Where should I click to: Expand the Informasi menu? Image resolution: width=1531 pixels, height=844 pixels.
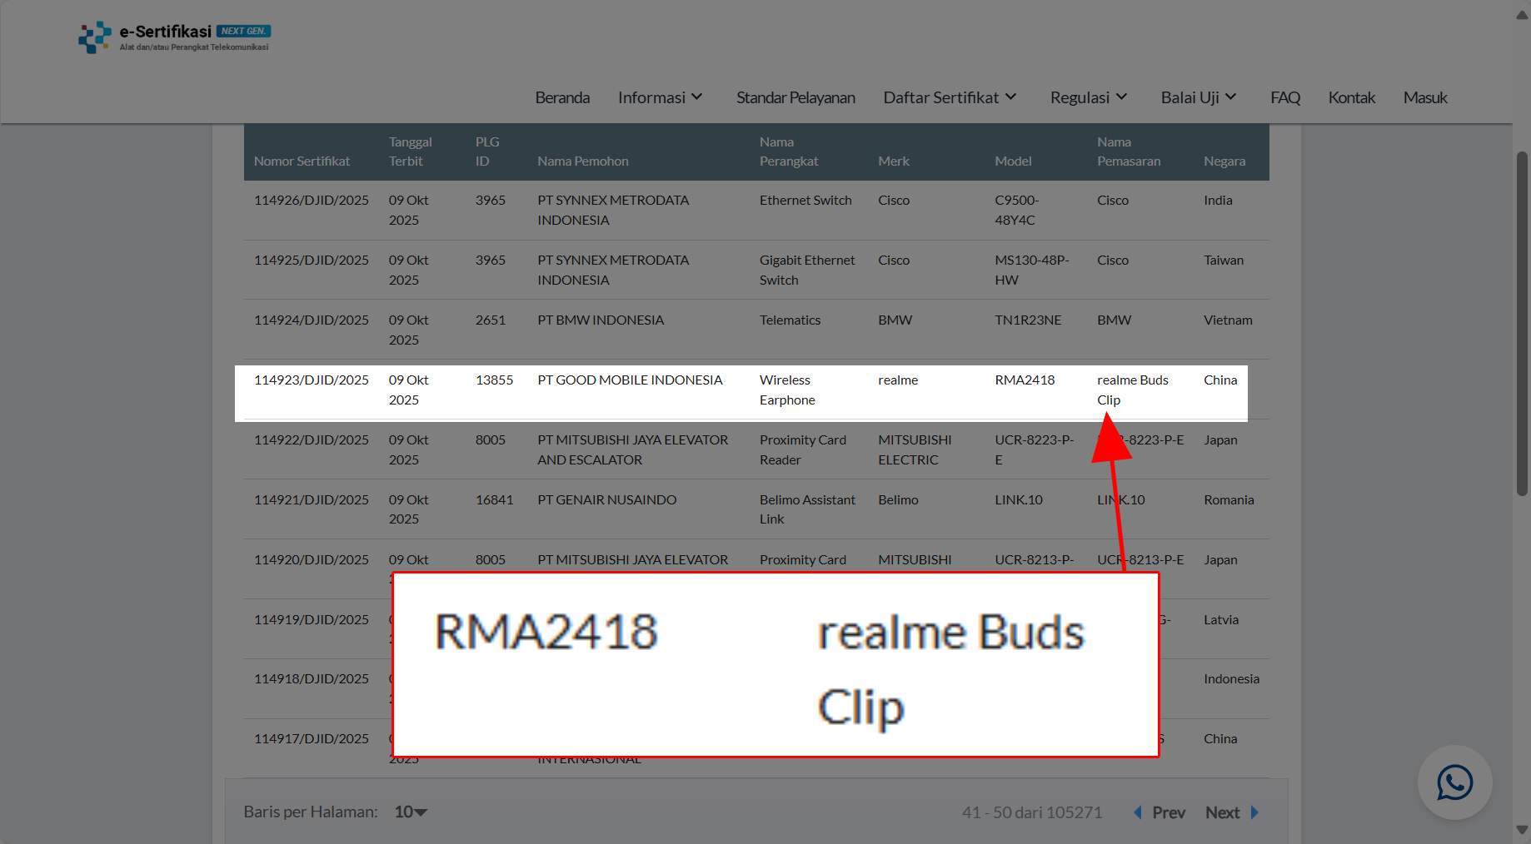point(661,97)
